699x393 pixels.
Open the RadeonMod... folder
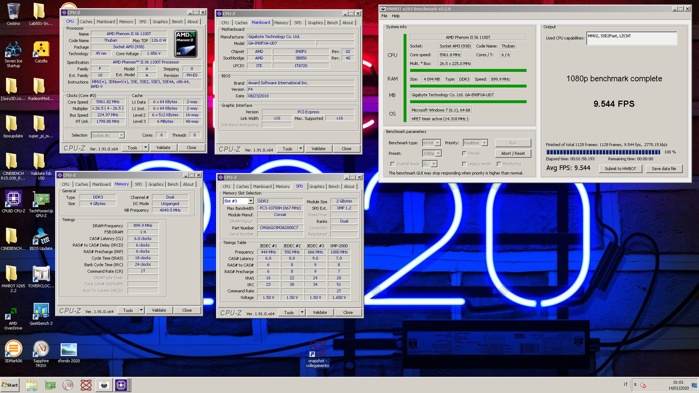click(41, 89)
